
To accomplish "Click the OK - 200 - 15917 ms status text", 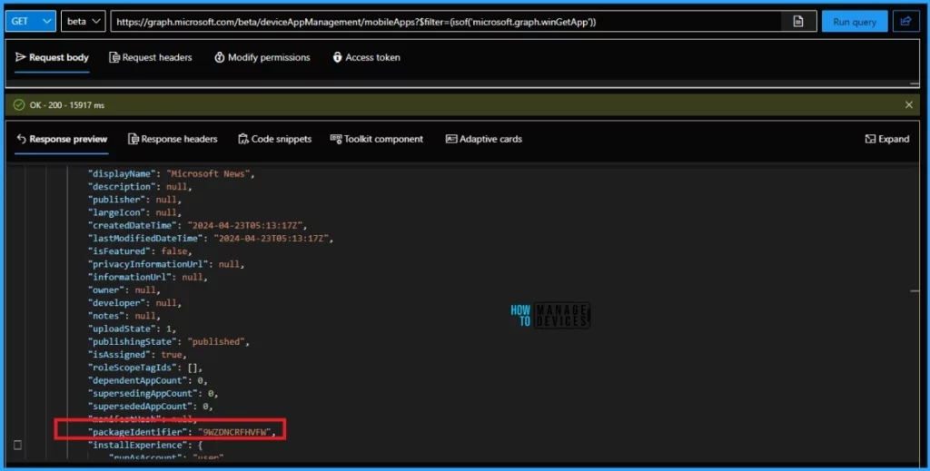I will 67,105.
